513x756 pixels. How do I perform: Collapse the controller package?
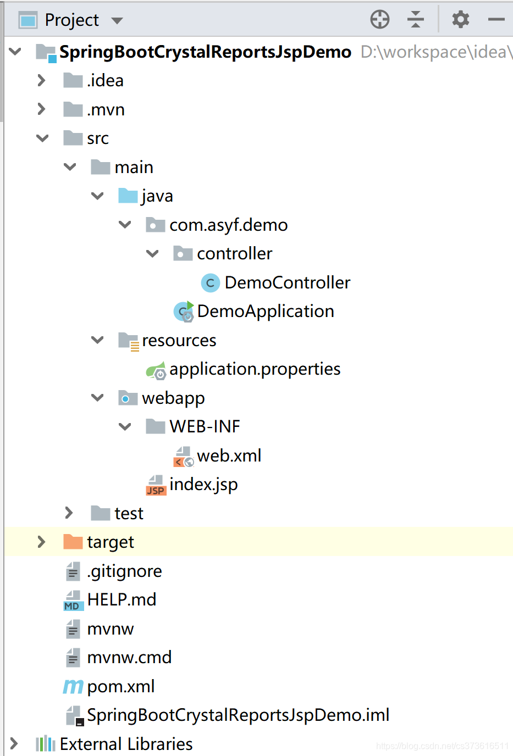tap(152, 253)
